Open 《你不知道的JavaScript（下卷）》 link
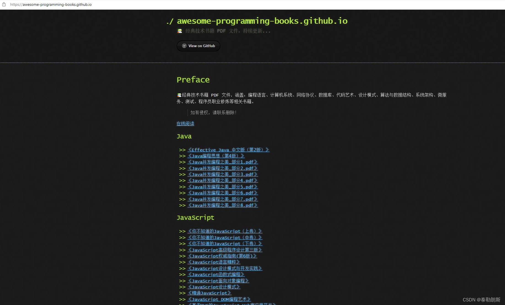505x305 pixels. pyautogui.click(x=225, y=244)
